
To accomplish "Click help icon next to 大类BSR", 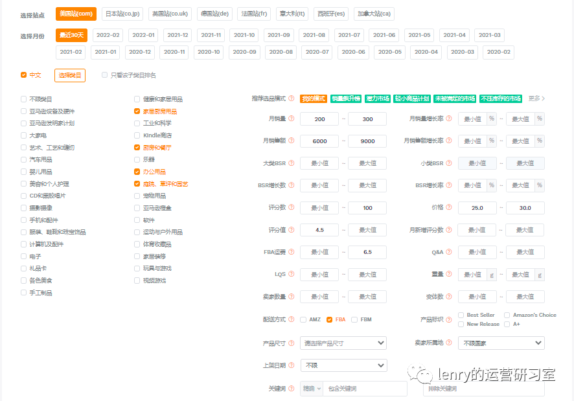I will click(x=292, y=163).
